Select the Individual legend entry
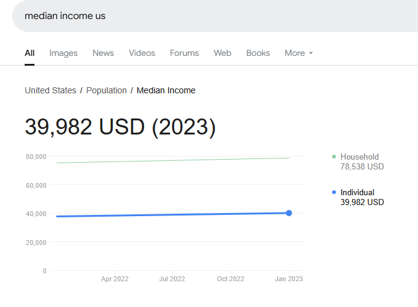418x307 pixels. [357, 193]
